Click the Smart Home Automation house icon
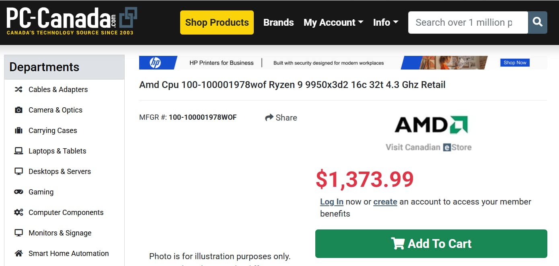 [18, 254]
